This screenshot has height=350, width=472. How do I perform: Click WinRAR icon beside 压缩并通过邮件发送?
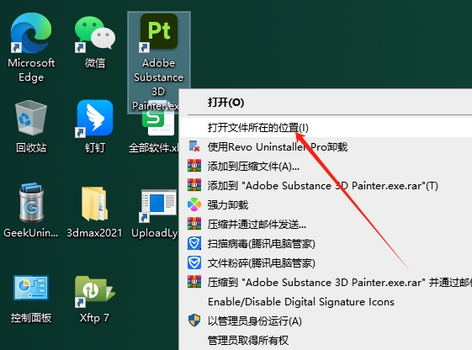(x=194, y=224)
